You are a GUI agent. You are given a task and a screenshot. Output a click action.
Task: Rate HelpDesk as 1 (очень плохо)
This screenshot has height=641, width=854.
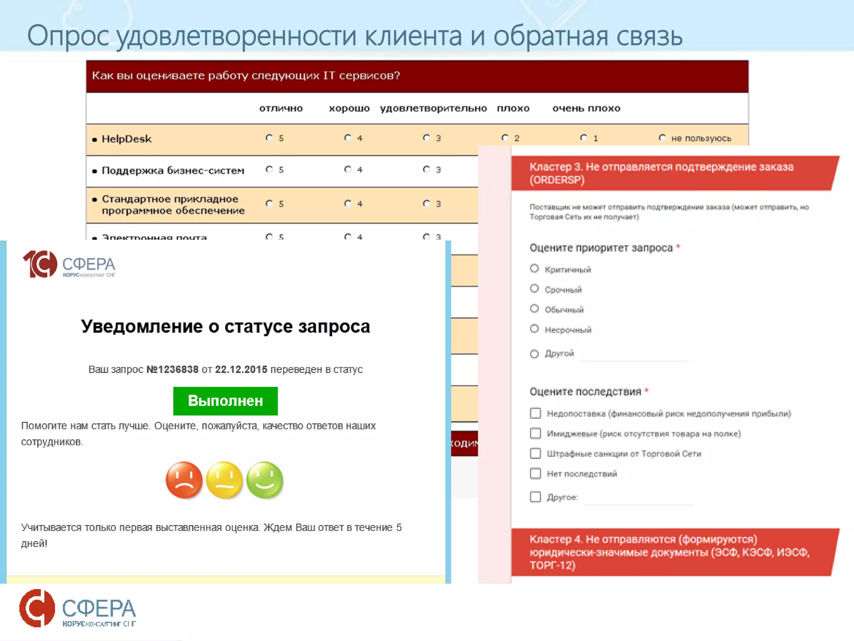(x=584, y=138)
